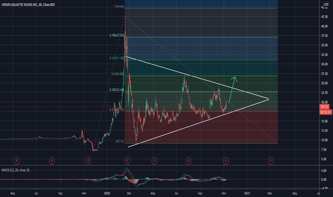Click the 25.00 price axis value
Screen dimensions: 333x197
click(x=324, y=83)
